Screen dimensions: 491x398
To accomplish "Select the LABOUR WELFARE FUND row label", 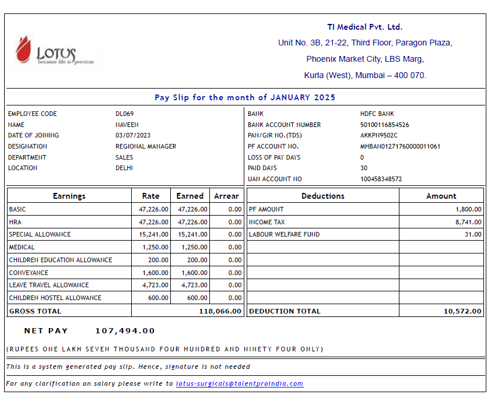I will coord(284,234).
